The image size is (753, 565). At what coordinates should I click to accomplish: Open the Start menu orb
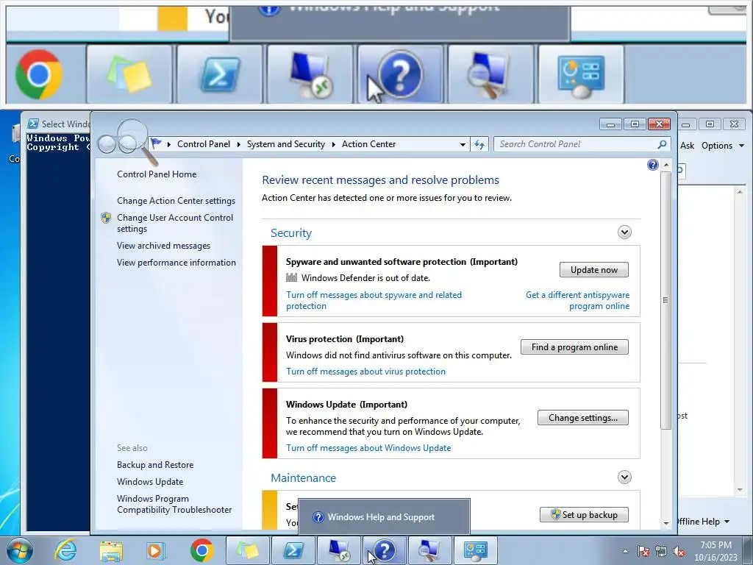(20, 550)
